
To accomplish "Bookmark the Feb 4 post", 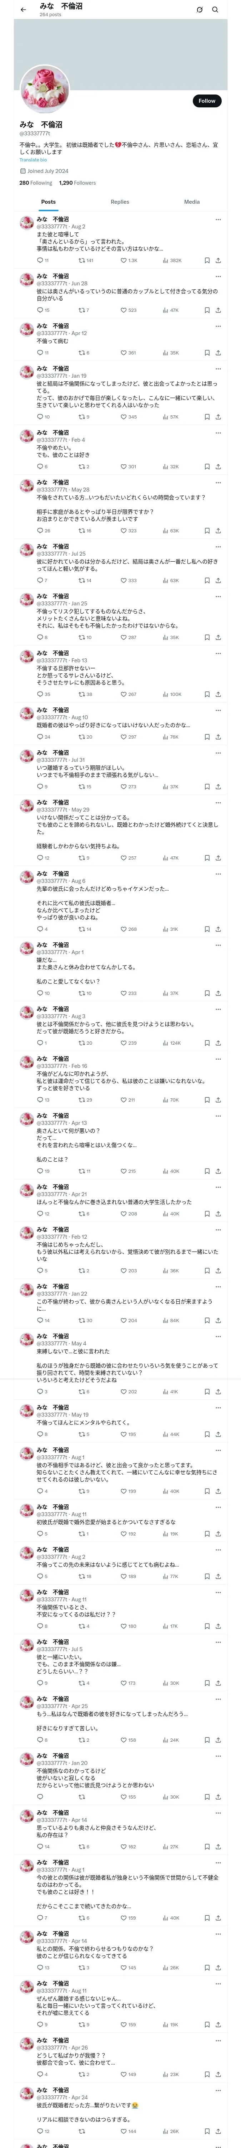I will (207, 467).
